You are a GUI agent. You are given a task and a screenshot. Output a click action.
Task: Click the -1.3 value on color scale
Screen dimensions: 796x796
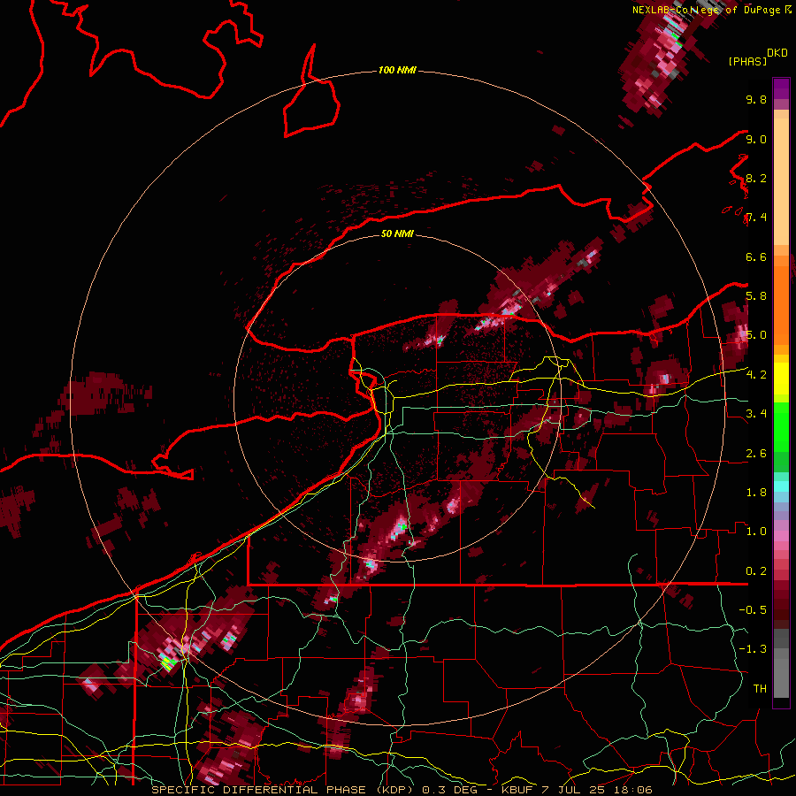coord(753,649)
